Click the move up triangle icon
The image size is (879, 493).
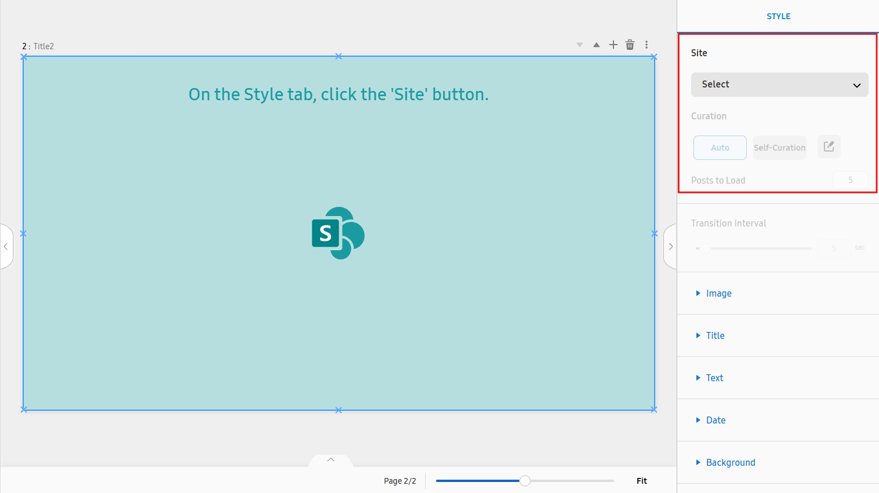coord(596,45)
